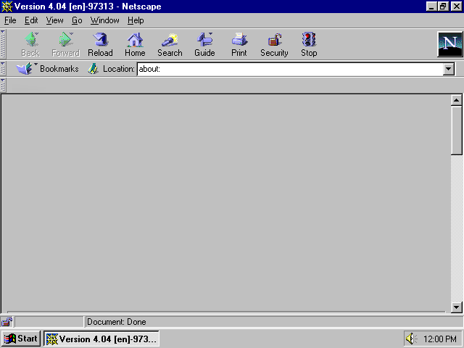Click the Stop loading button

coord(309,44)
